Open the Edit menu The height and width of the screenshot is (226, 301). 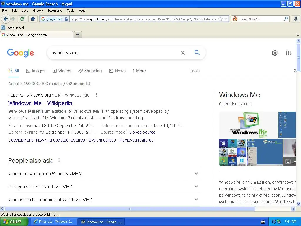[14, 11]
